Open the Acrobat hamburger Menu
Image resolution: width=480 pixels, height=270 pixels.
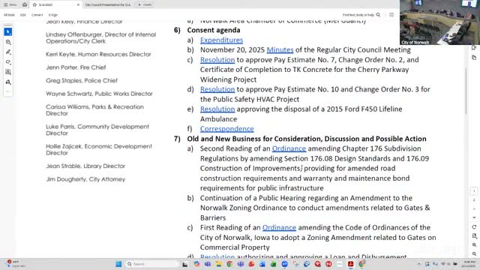point(10,4)
